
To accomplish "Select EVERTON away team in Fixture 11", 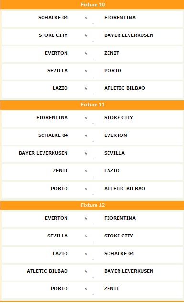I will tap(116, 135).
